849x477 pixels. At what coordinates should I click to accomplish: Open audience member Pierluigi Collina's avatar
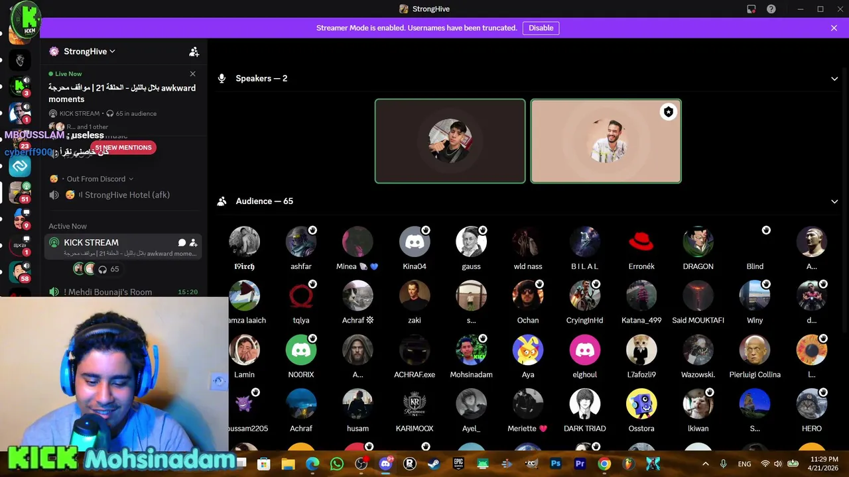(x=755, y=350)
